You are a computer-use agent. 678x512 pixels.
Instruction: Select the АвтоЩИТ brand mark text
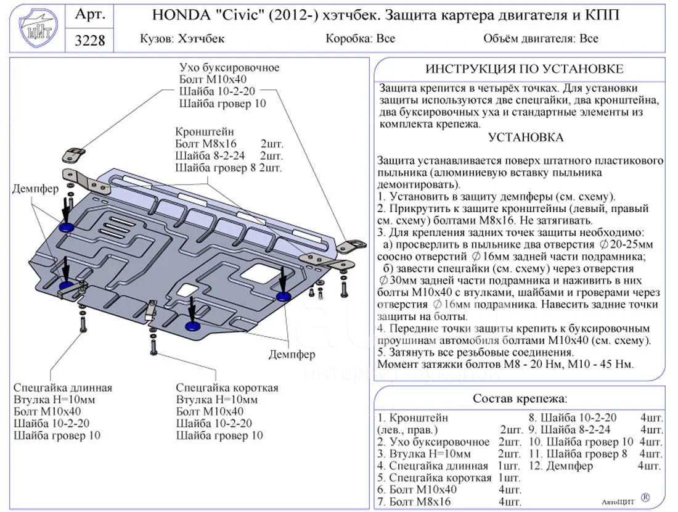tap(618, 502)
